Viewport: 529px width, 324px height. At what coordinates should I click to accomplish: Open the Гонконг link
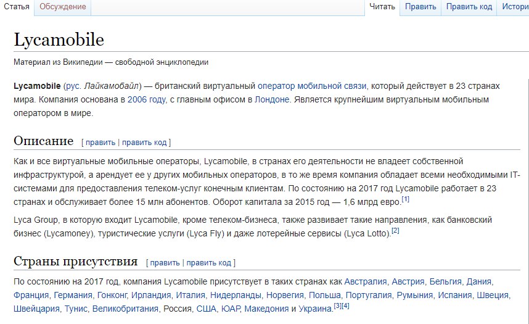112,295
